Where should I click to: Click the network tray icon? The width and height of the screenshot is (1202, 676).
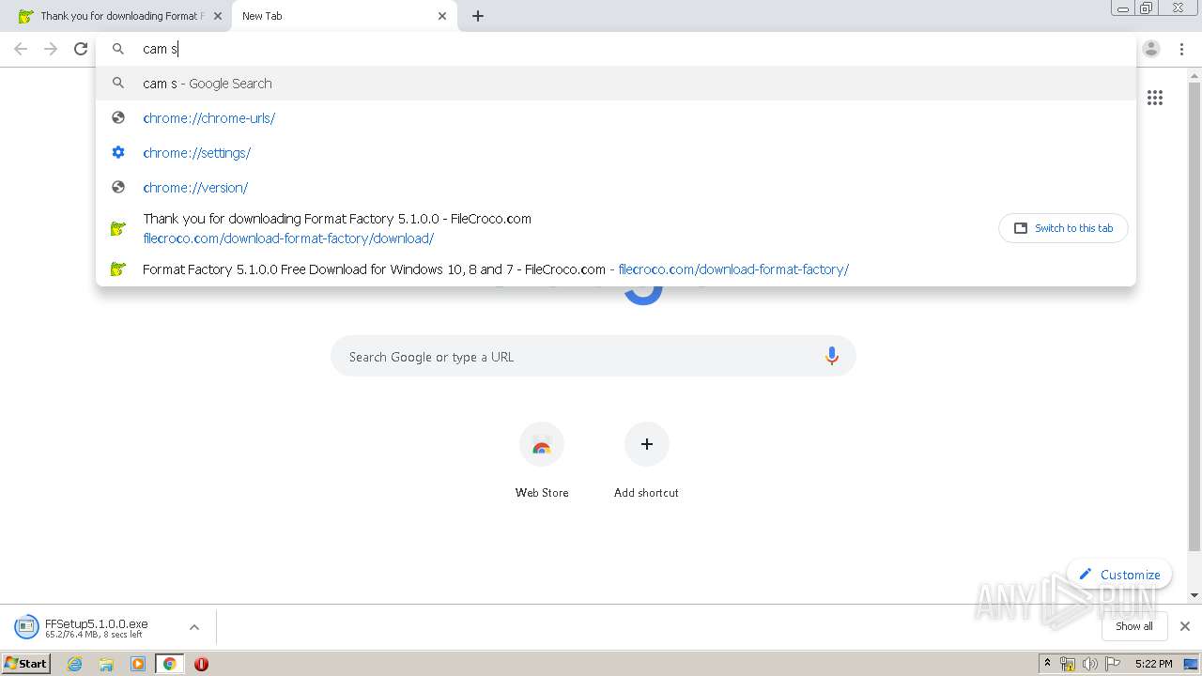coord(1068,664)
